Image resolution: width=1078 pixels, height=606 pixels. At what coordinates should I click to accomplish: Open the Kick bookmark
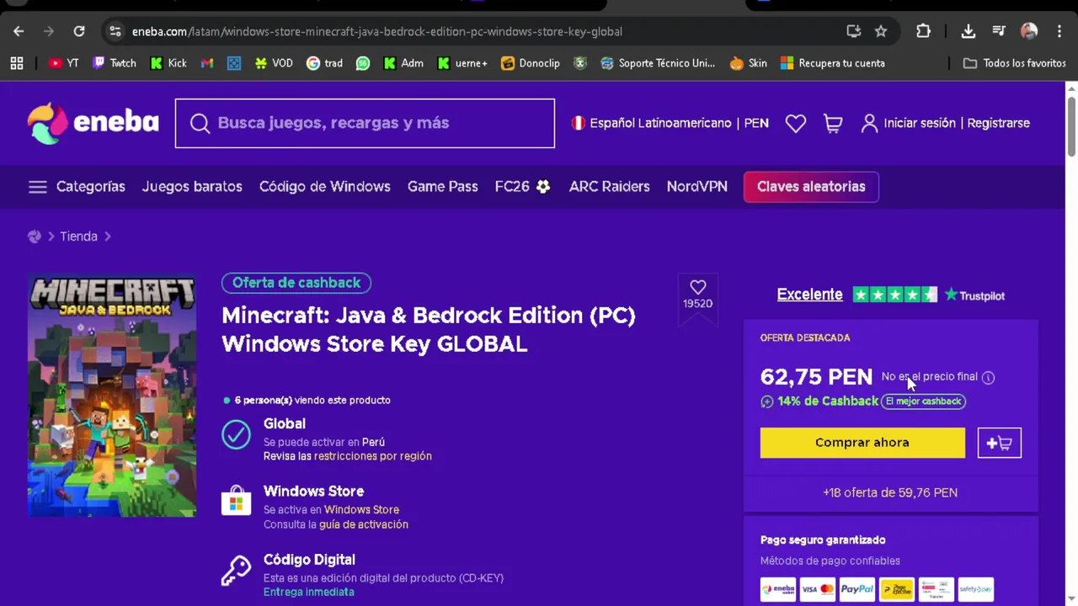point(168,63)
